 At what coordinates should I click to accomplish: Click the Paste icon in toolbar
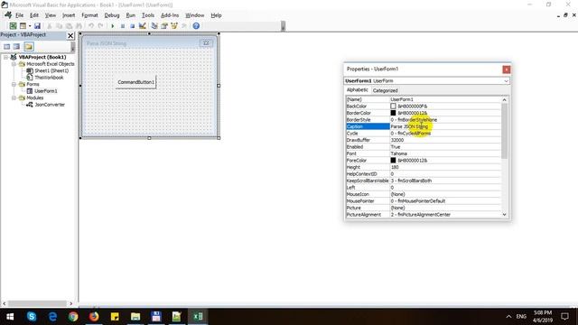[69, 26]
